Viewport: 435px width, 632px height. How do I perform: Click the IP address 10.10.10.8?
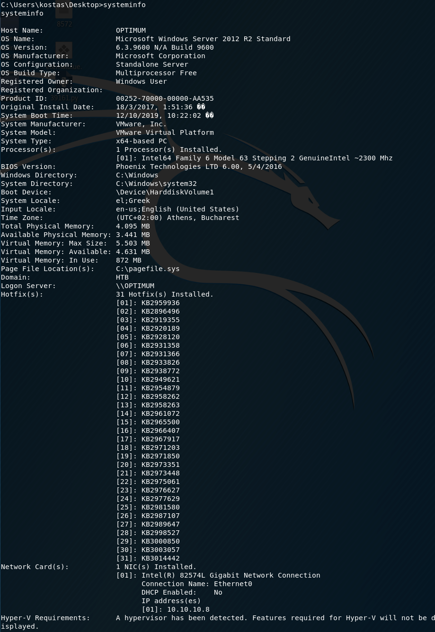[175, 609]
